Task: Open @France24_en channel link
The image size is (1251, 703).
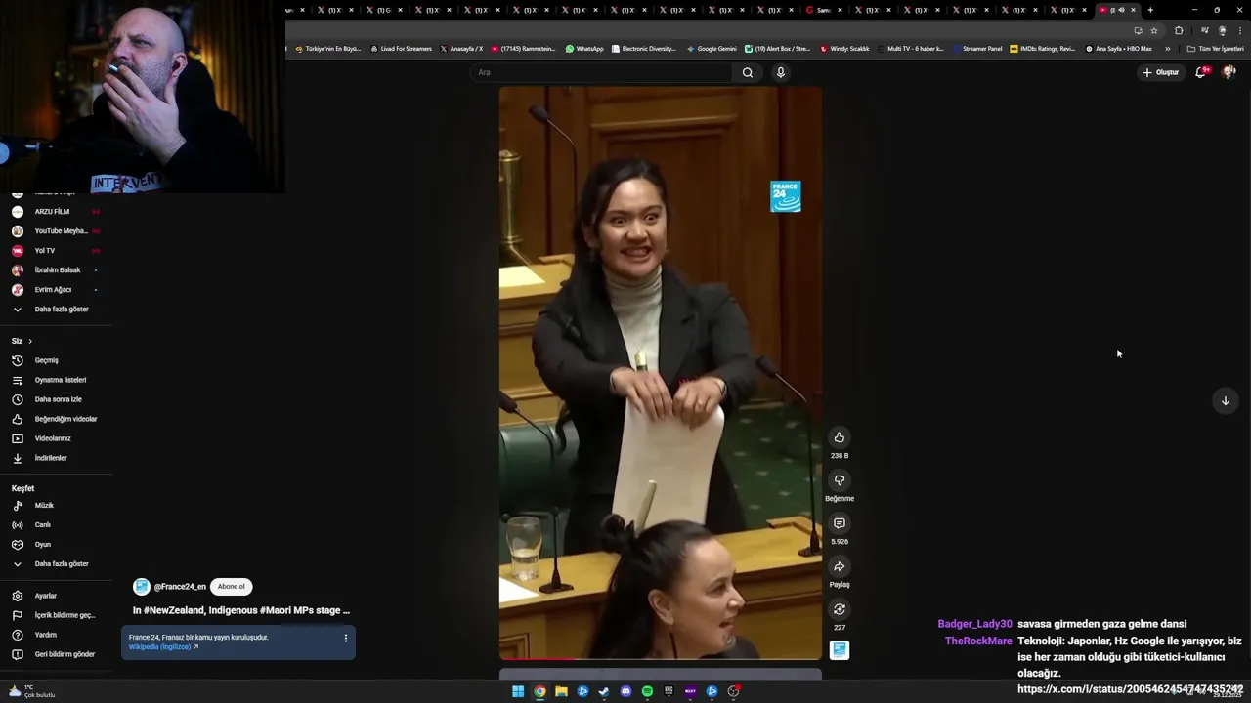Action: coord(180,587)
